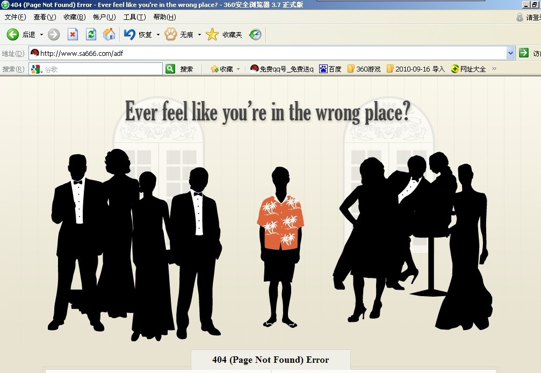Click the site favicon in address bar
The image size is (541, 373).
click(34, 53)
